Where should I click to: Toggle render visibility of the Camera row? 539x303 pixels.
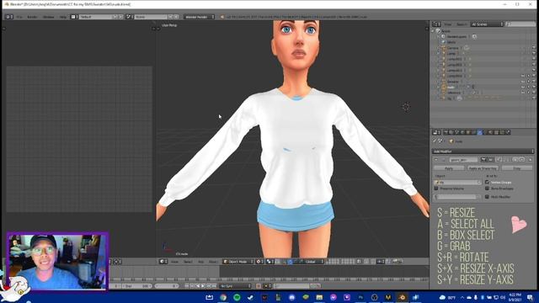534,48
